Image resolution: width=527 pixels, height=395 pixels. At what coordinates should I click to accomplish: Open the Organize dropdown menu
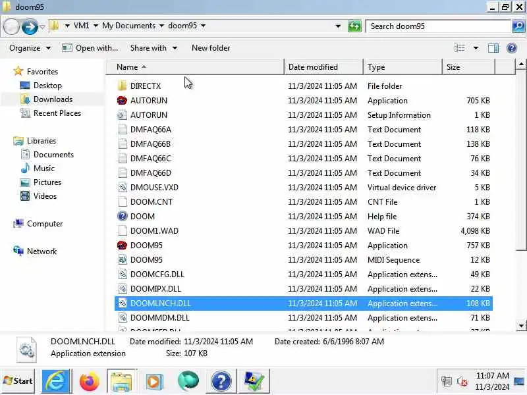click(30, 48)
